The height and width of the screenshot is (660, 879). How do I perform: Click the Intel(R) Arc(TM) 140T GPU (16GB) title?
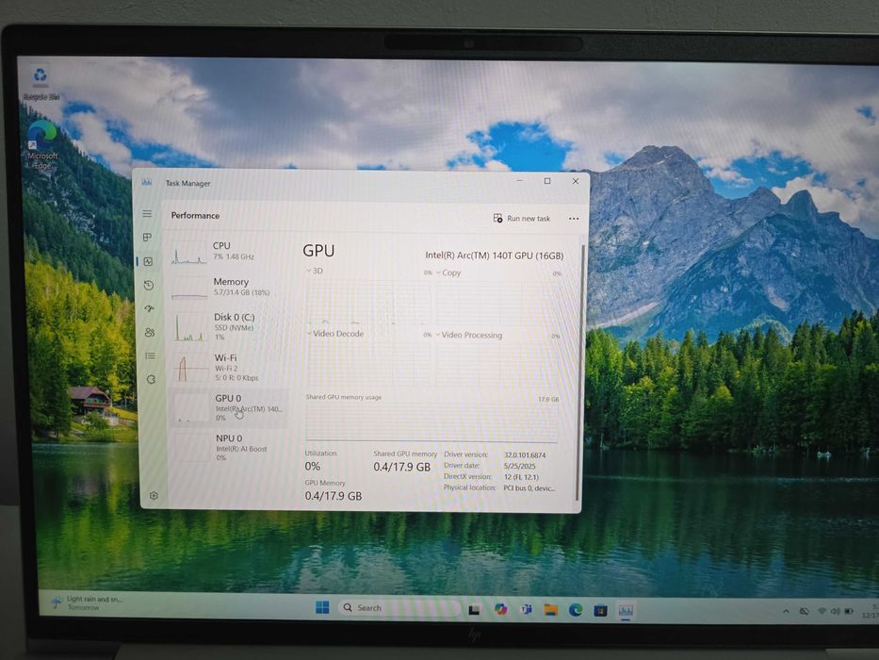494,256
